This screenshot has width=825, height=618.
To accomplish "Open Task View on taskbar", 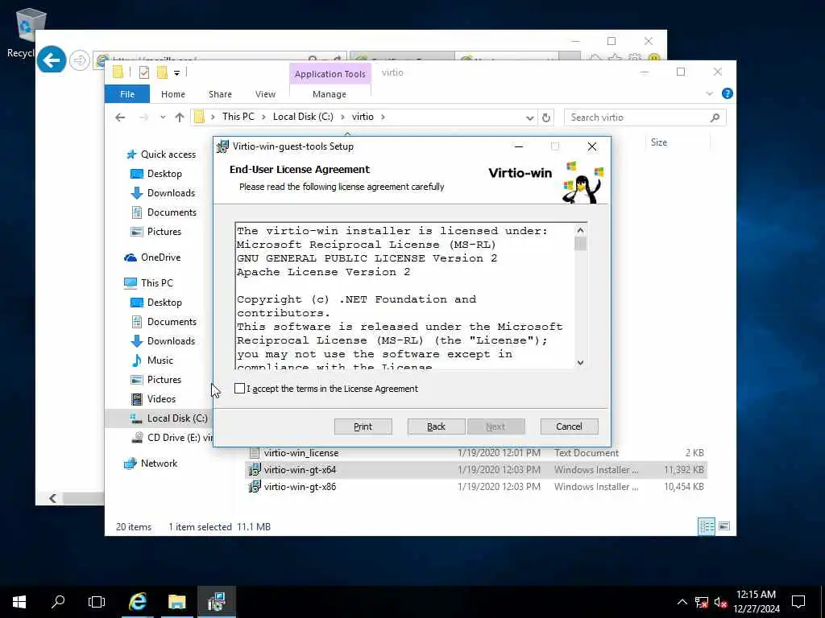I will point(97,602).
